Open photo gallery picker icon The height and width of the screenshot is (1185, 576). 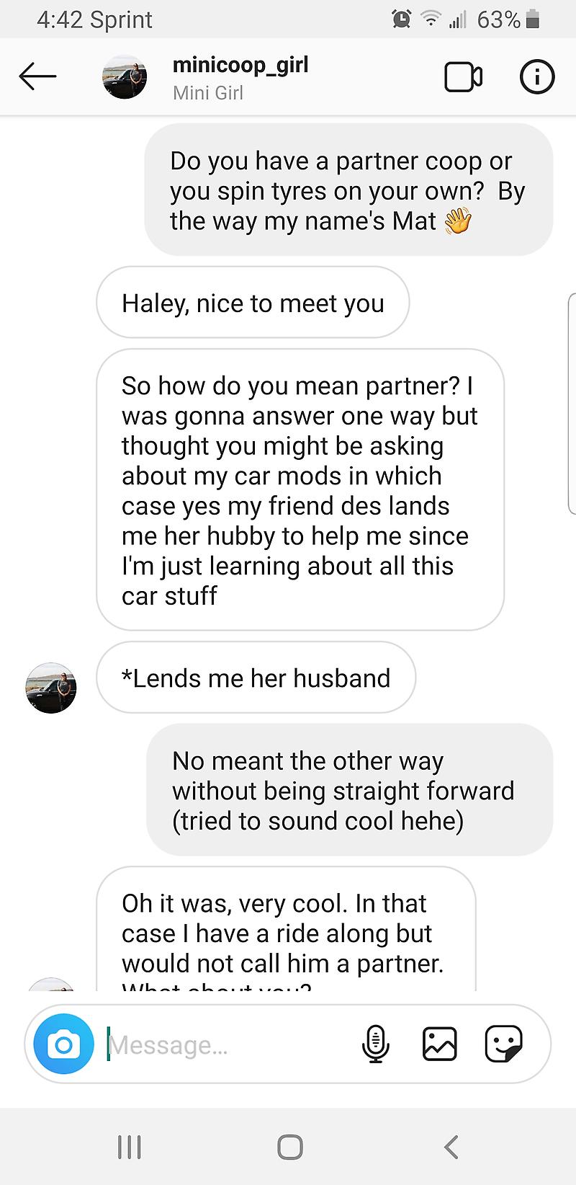[x=439, y=1044]
